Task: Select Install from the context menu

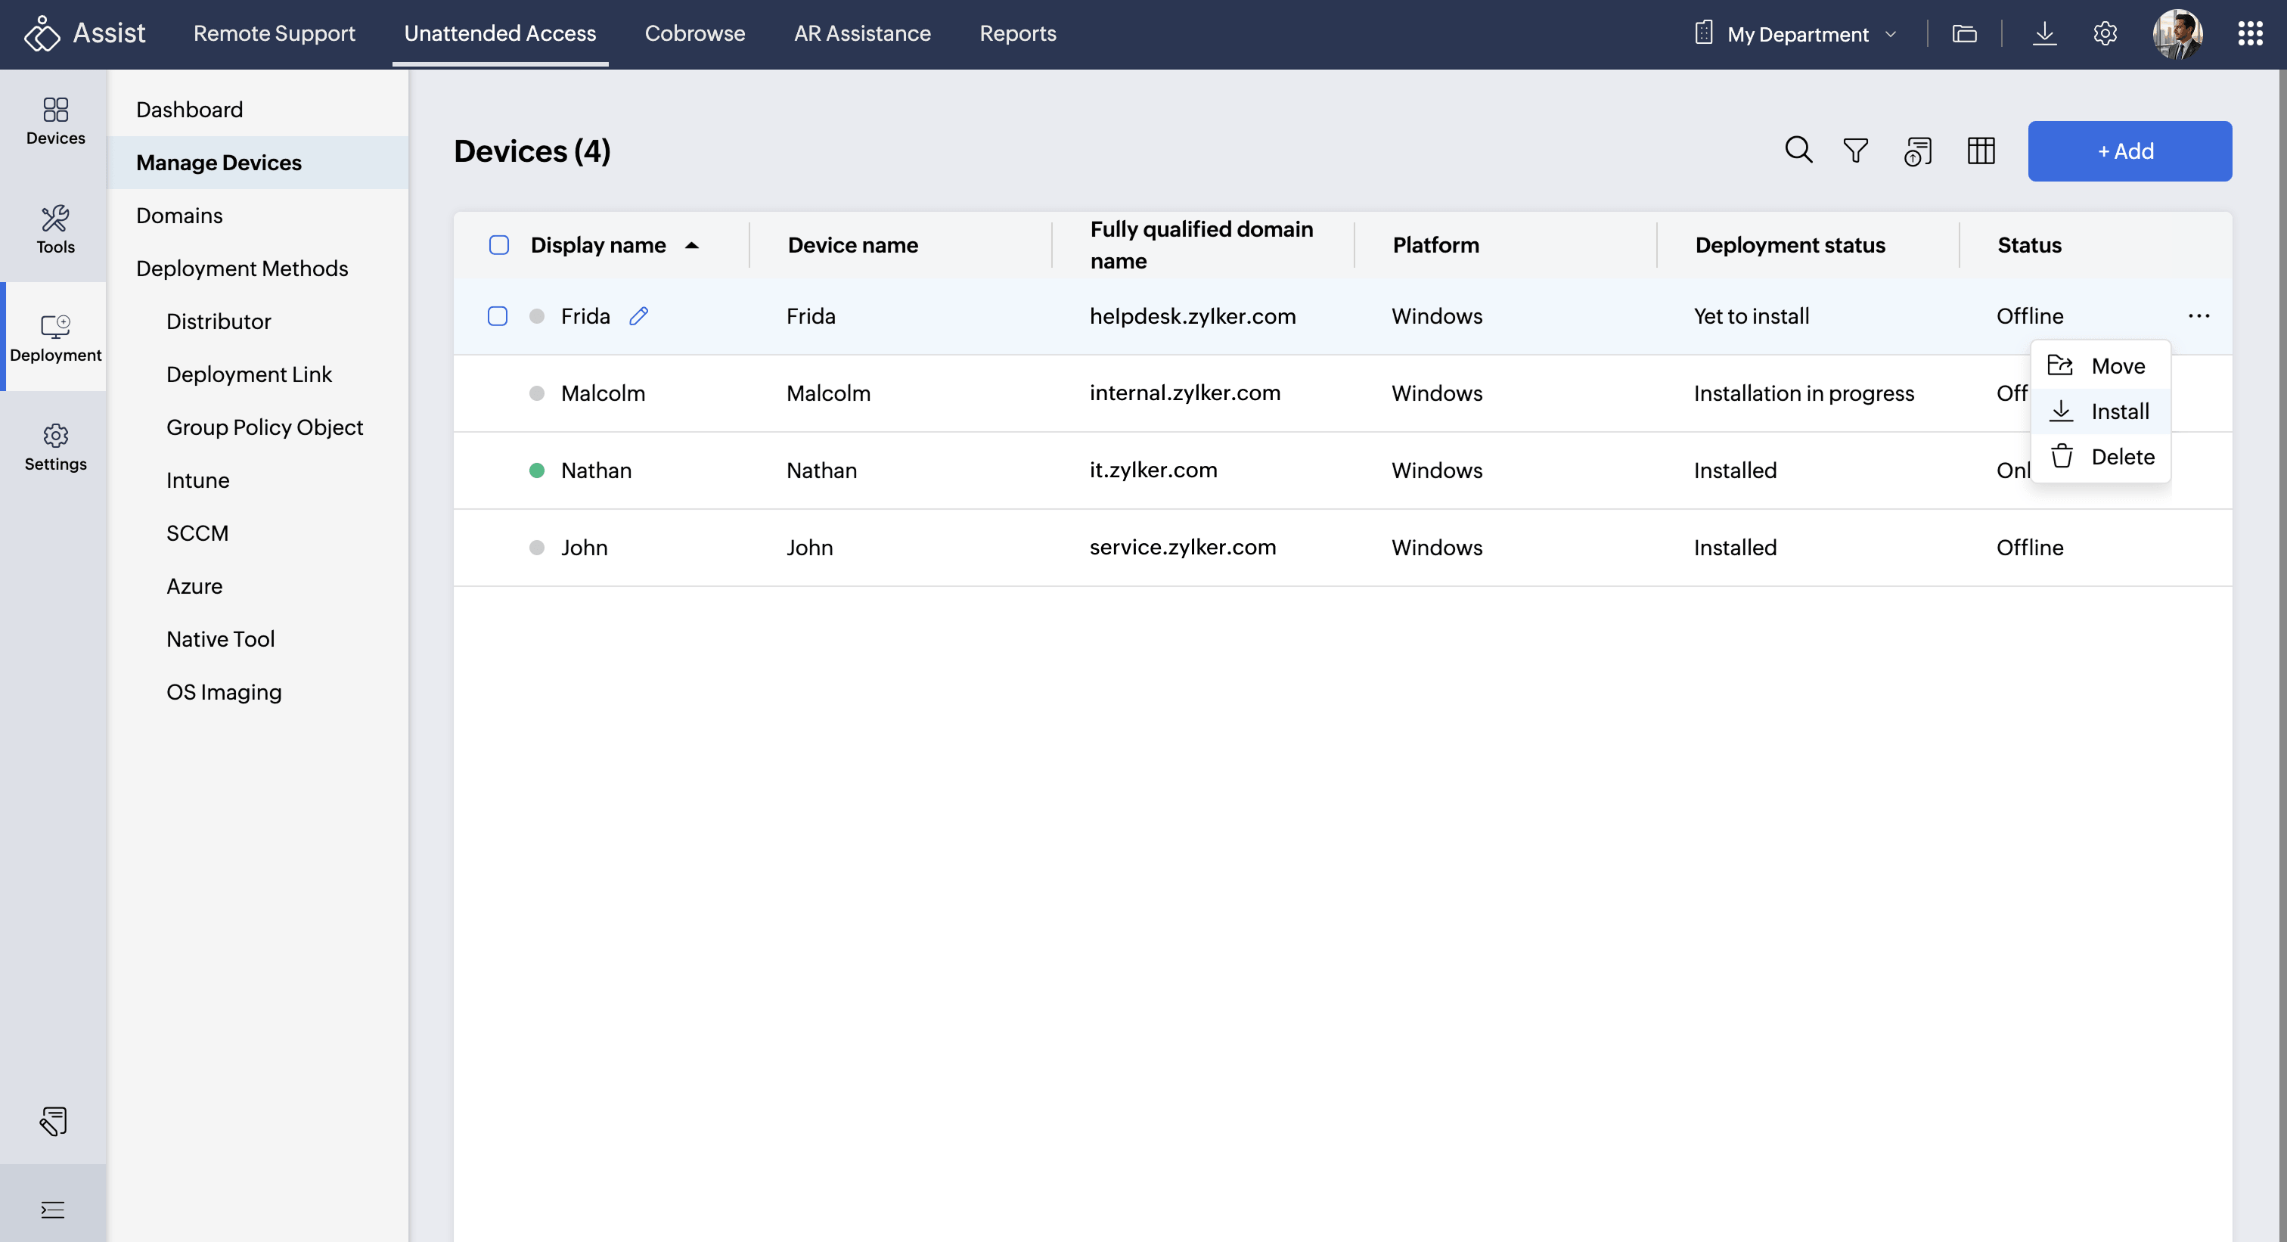Action: point(2118,411)
